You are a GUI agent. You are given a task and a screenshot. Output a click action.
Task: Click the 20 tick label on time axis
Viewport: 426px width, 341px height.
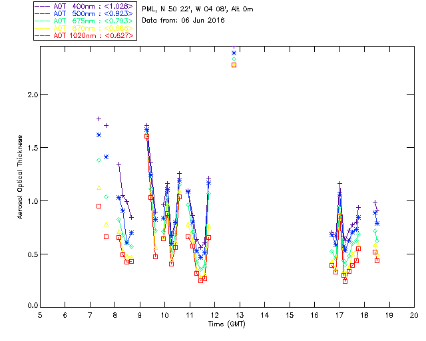tap(414, 314)
